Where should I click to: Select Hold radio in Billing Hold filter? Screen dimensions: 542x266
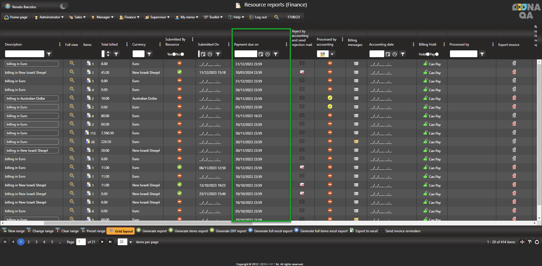[x=428, y=54]
